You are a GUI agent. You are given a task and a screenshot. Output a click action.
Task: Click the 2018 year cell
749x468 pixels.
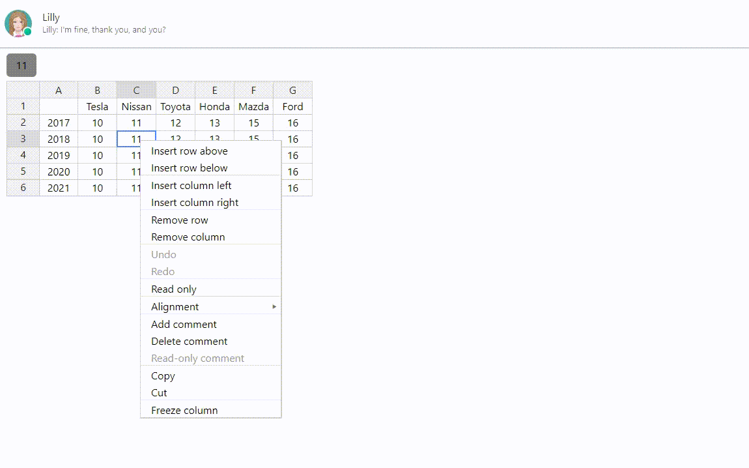[x=59, y=139]
